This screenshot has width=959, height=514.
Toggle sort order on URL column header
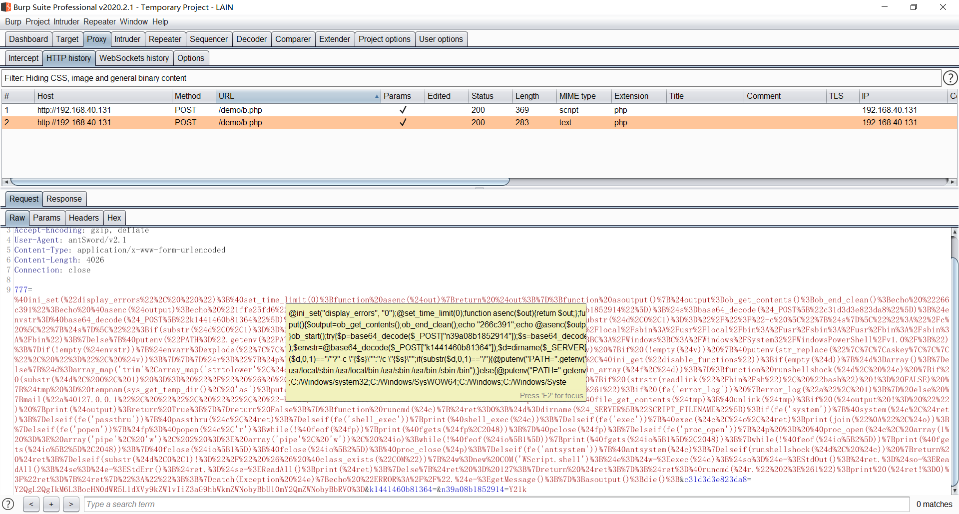[x=298, y=96]
